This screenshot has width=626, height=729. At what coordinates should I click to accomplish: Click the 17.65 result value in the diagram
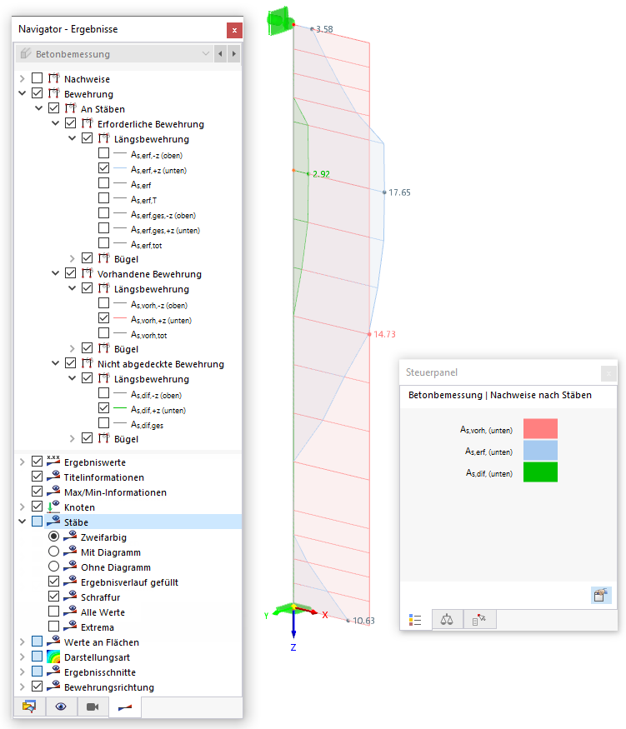[x=399, y=192]
